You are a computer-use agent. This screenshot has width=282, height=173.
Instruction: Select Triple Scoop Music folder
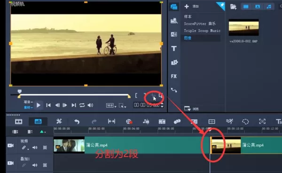(x=202, y=31)
